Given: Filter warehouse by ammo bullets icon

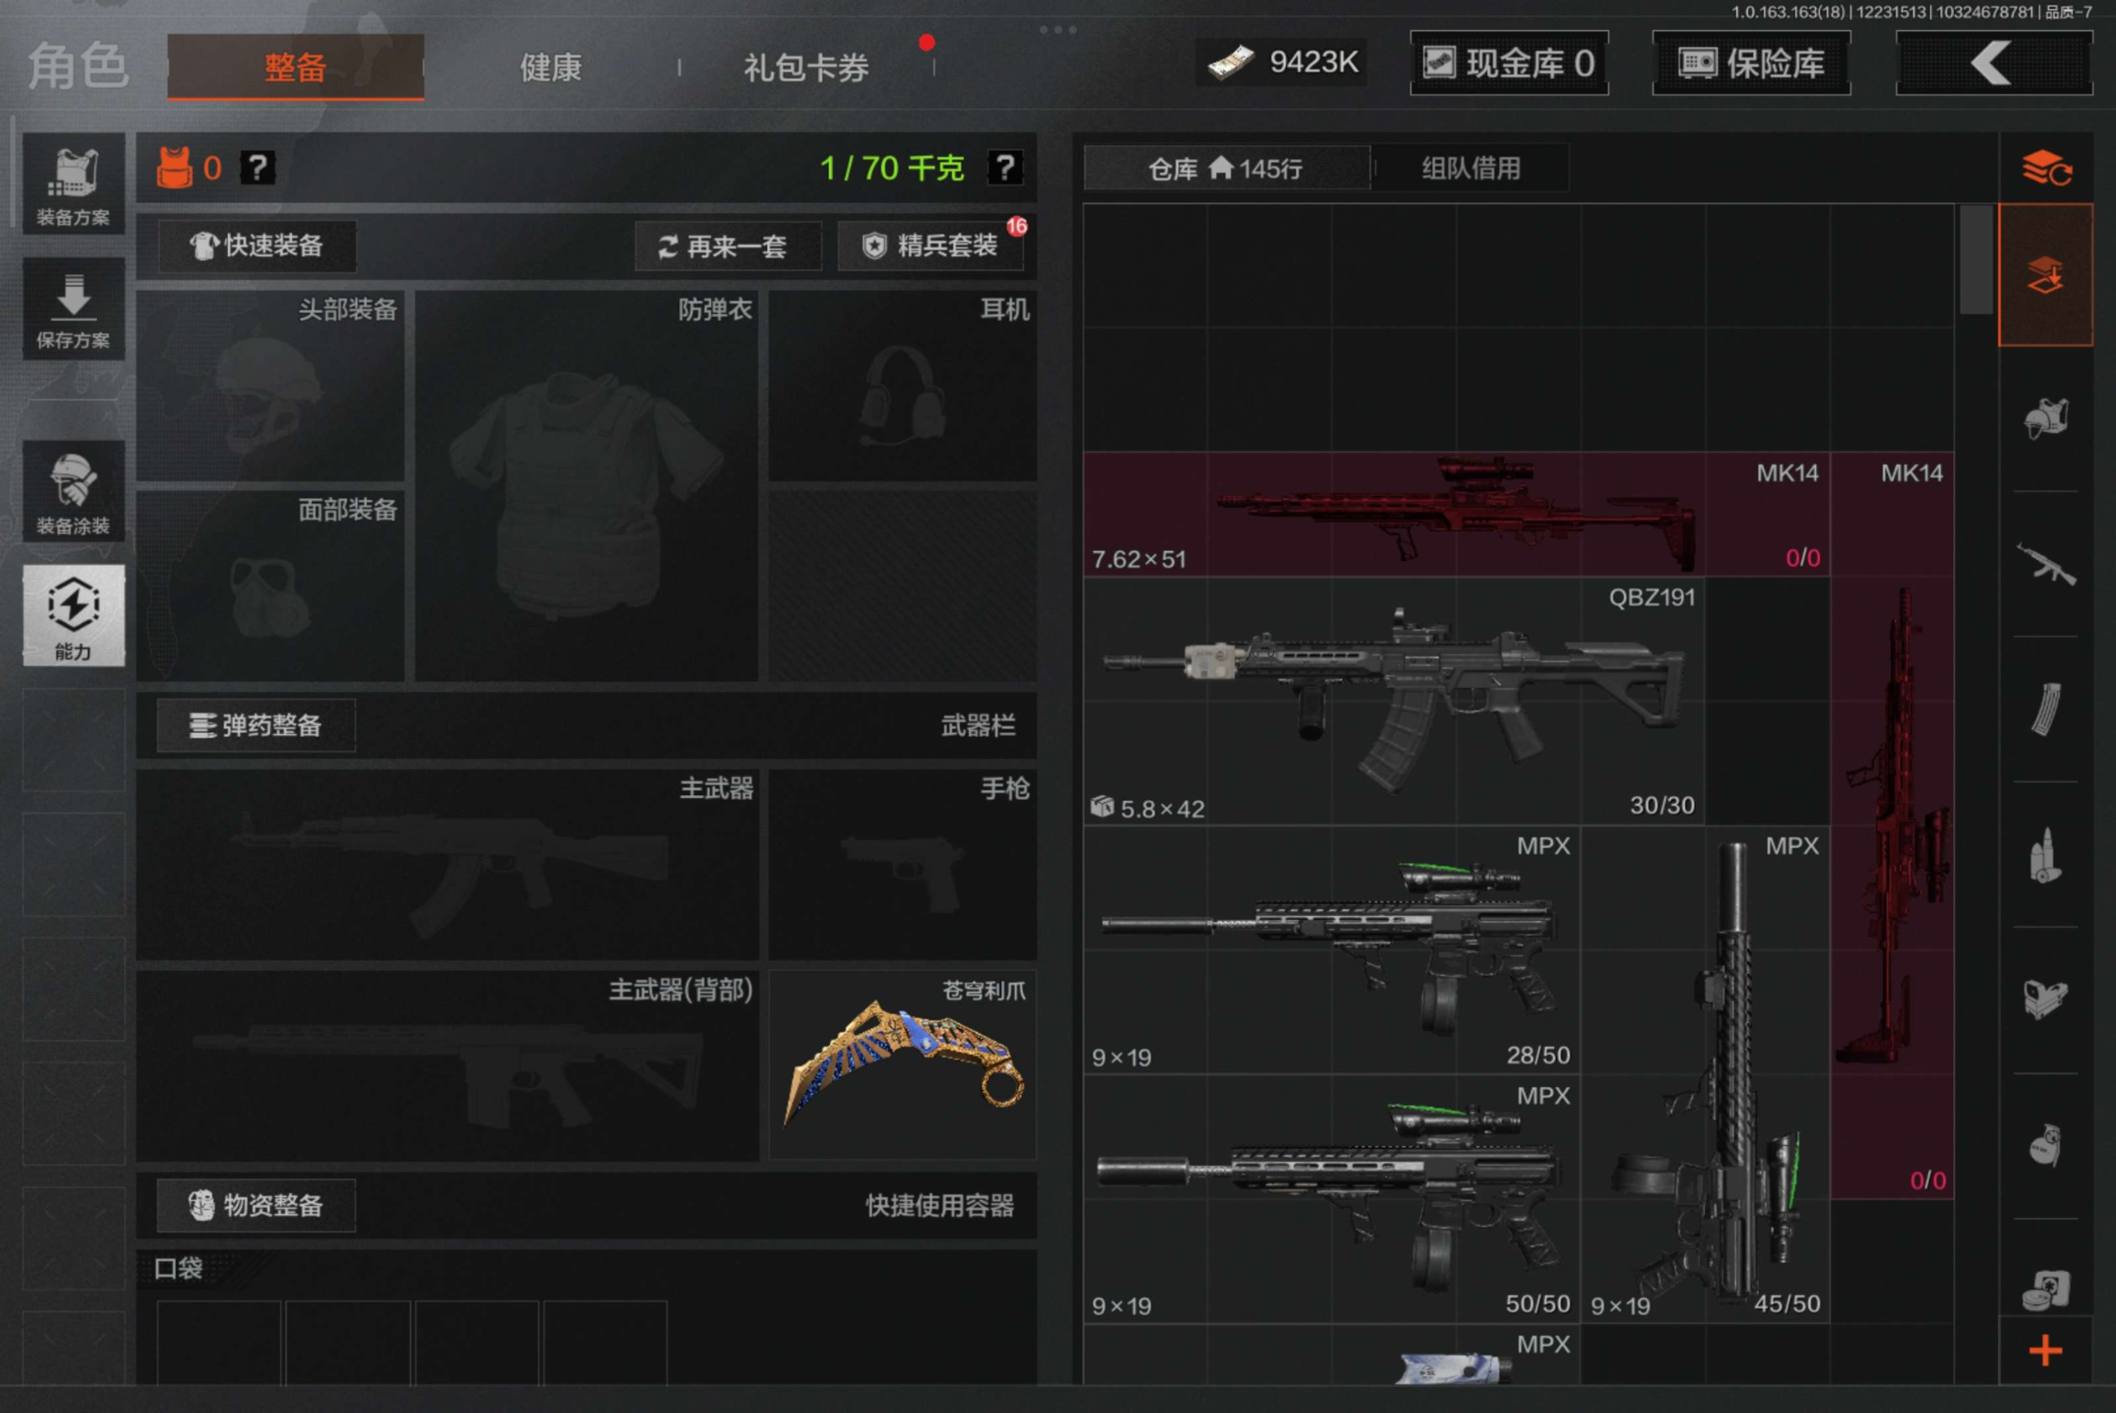Looking at the screenshot, I should click(2046, 856).
